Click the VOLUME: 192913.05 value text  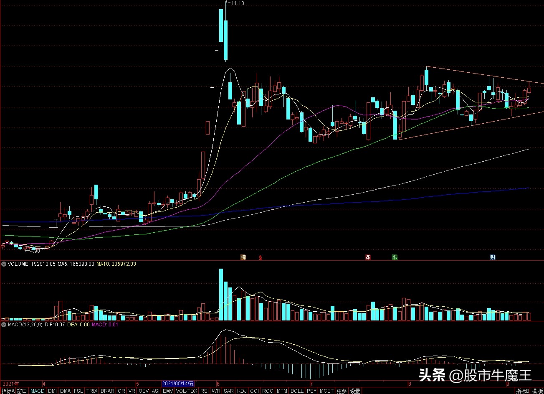31,264
